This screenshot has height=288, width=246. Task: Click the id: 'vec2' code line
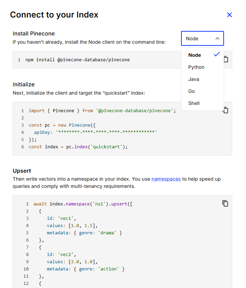61,254
